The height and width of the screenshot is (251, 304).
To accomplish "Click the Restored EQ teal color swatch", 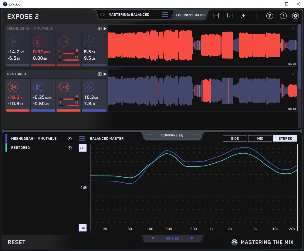I will (6, 147).
